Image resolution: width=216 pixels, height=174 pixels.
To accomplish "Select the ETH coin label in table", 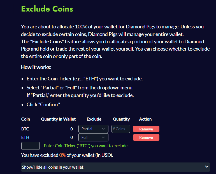I will [25, 137].
